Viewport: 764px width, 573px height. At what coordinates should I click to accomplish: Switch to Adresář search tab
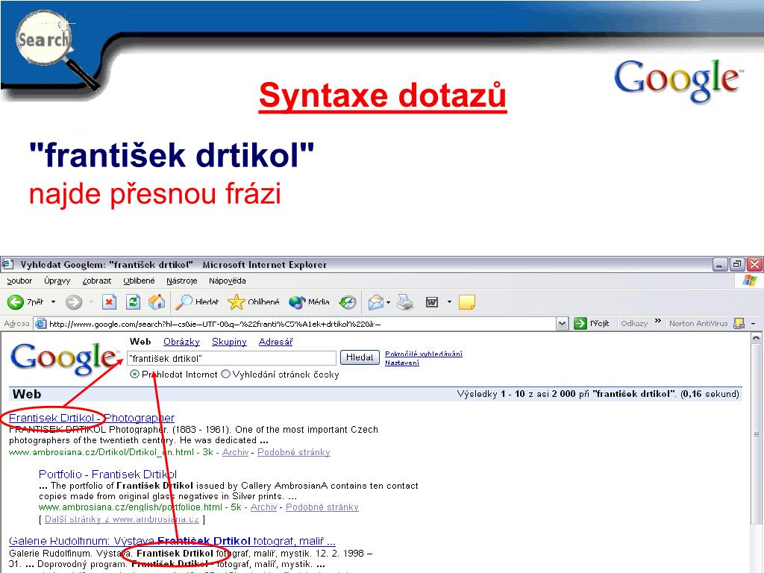(275, 342)
